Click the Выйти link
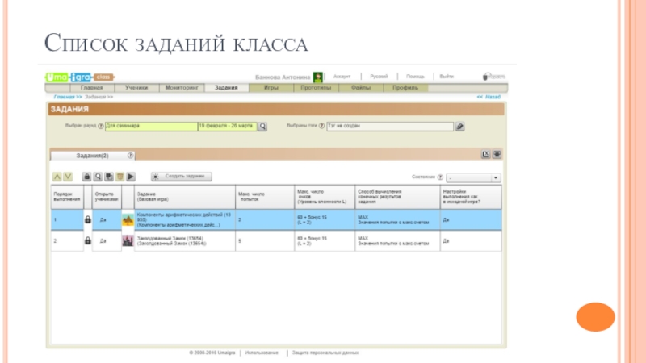Screen dimensions: 646x363 click(x=447, y=77)
